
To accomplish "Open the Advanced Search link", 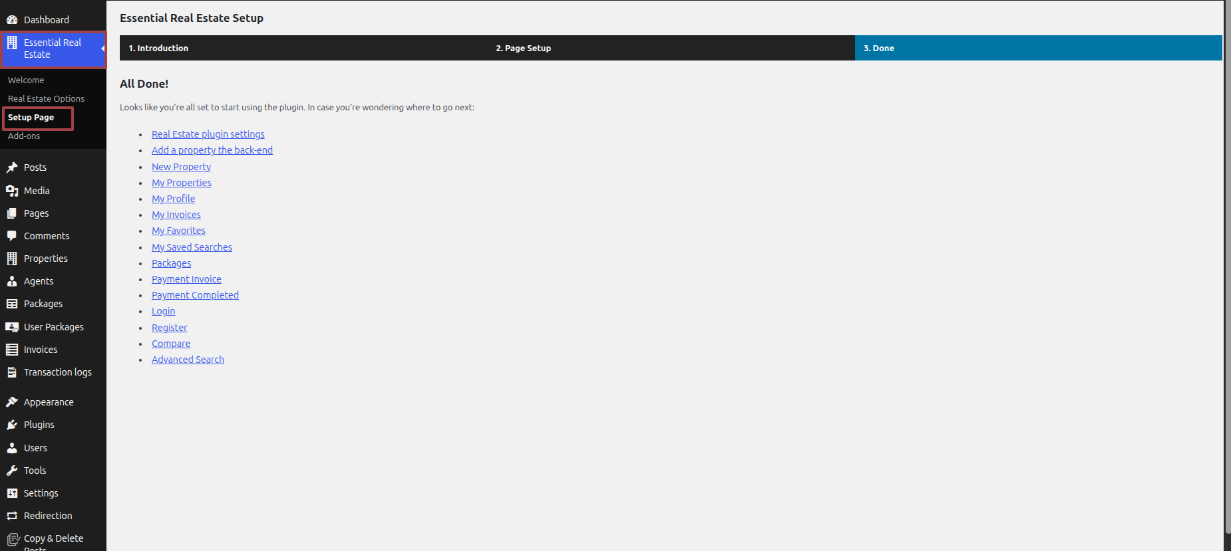I will tap(188, 360).
